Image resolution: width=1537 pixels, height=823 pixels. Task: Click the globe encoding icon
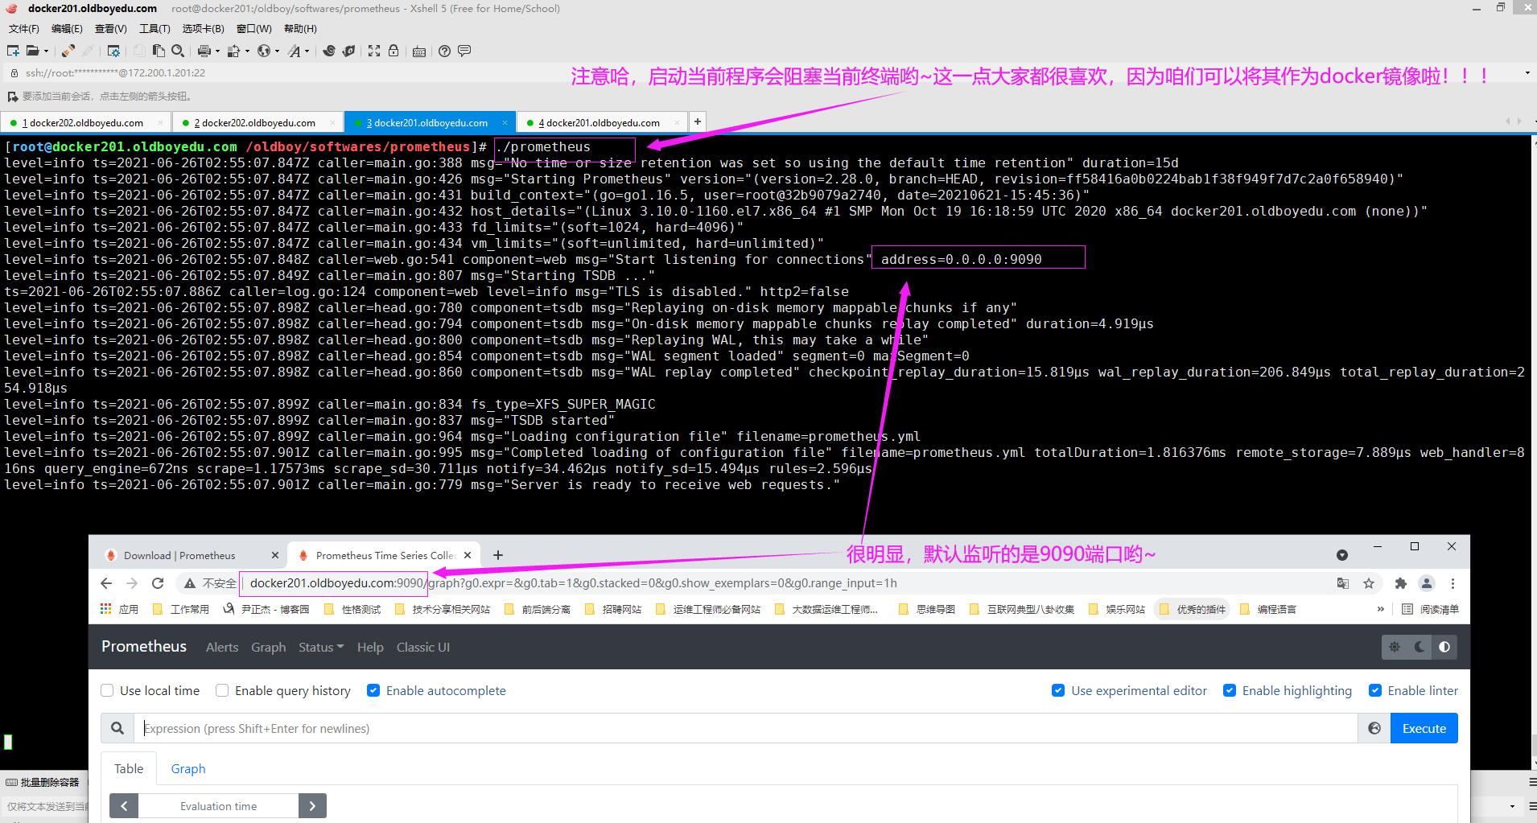(x=263, y=51)
